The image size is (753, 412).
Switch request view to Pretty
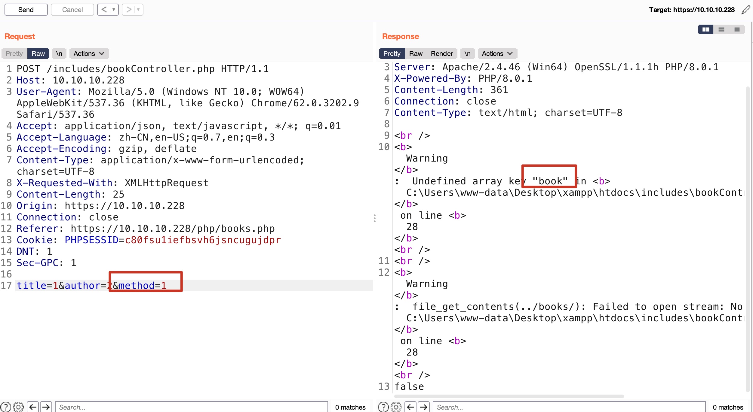click(x=14, y=53)
